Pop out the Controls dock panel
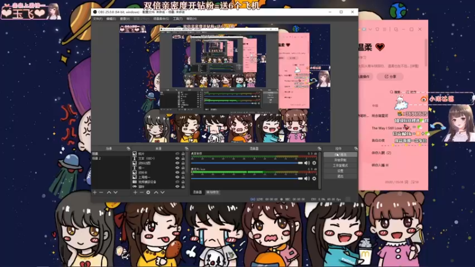Image resolution: width=475 pixels, height=267 pixels. (x=356, y=149)
